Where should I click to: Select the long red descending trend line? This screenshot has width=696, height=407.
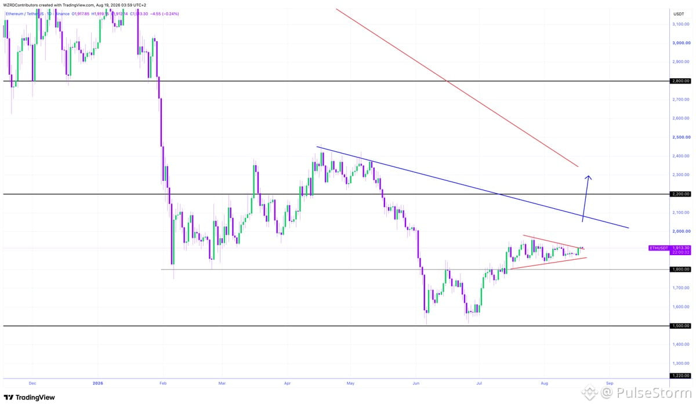(458, 88)
